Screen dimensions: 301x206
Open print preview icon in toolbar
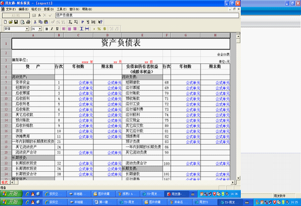22,22
